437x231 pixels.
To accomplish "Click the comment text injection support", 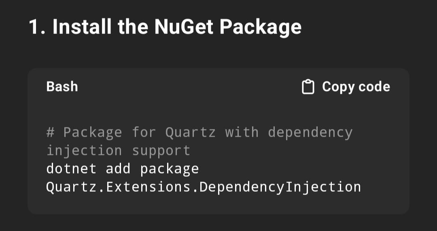I will [x=118, y=151].
